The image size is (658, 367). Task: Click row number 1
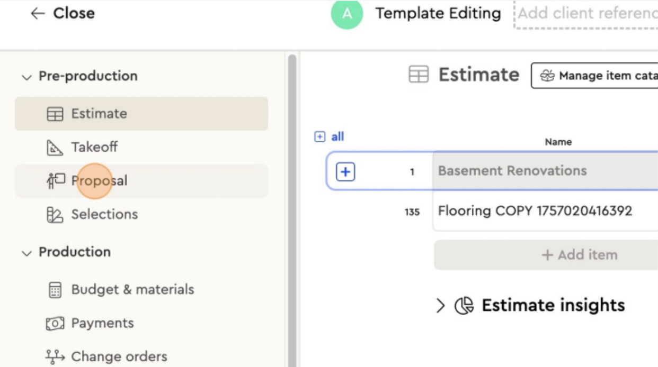point(412,172)
